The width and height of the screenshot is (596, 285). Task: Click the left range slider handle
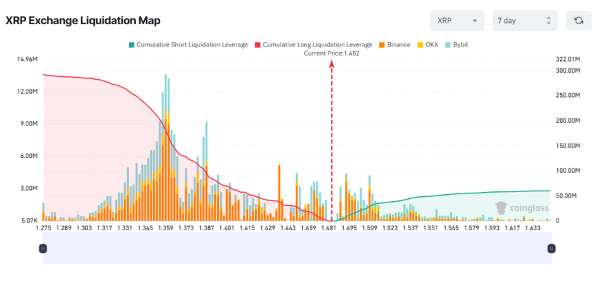42,248
